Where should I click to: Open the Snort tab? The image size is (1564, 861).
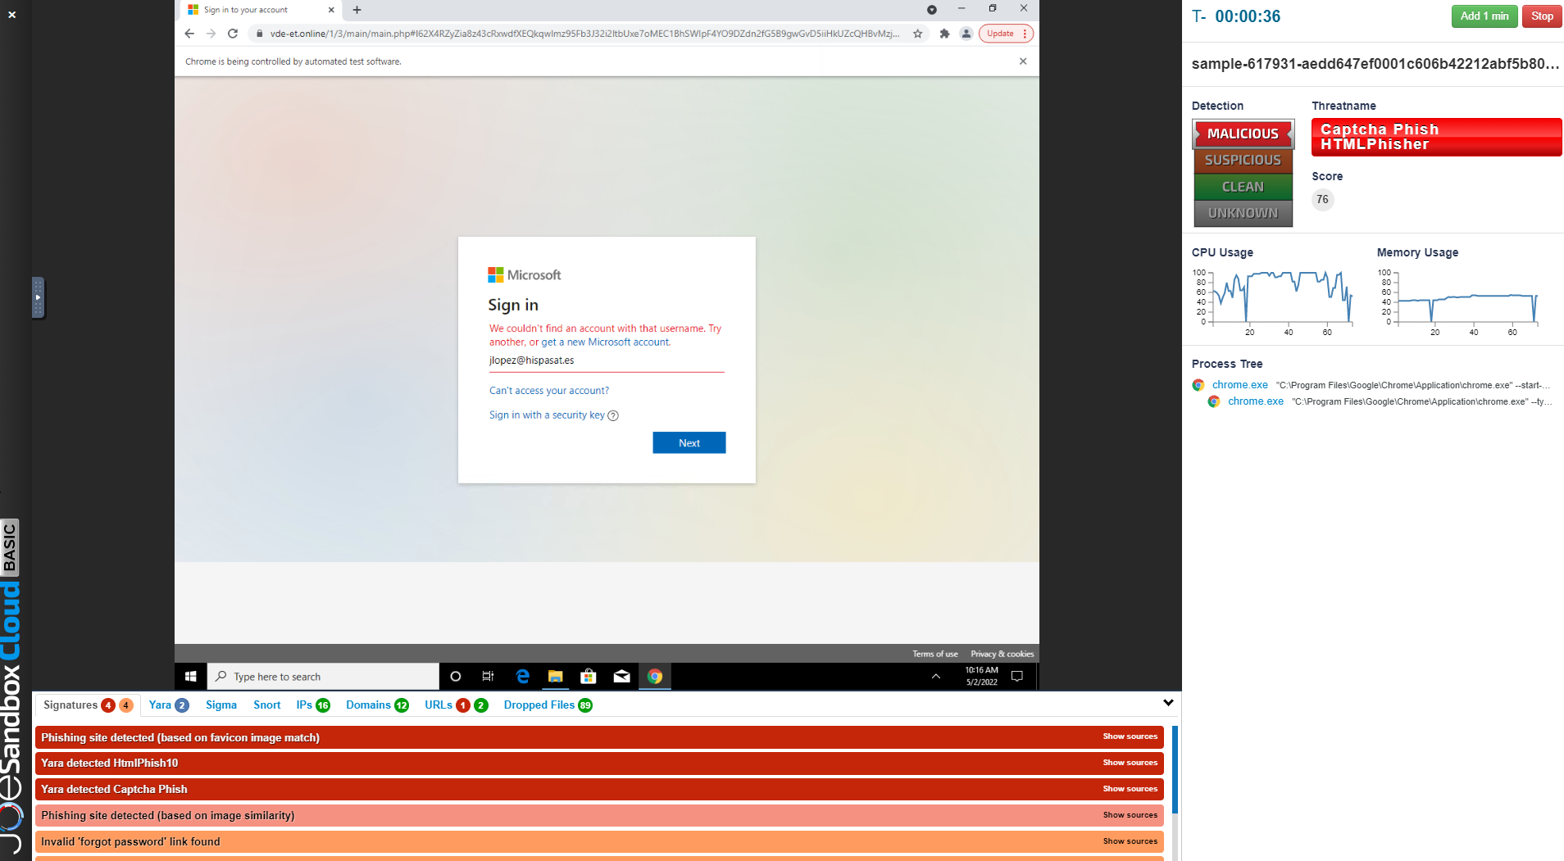[x=267, y=705]
